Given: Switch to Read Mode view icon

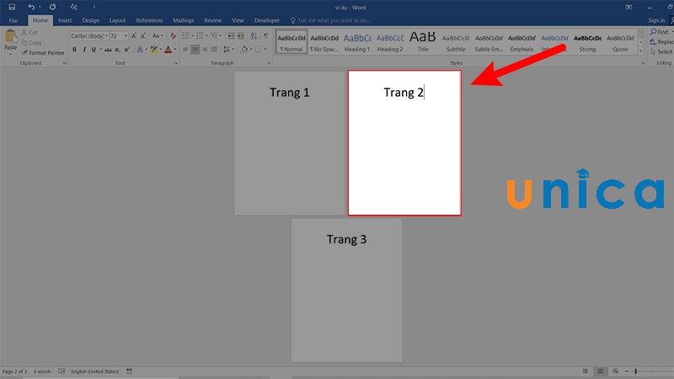Looking at the screenshot, I should click(586, 371).
